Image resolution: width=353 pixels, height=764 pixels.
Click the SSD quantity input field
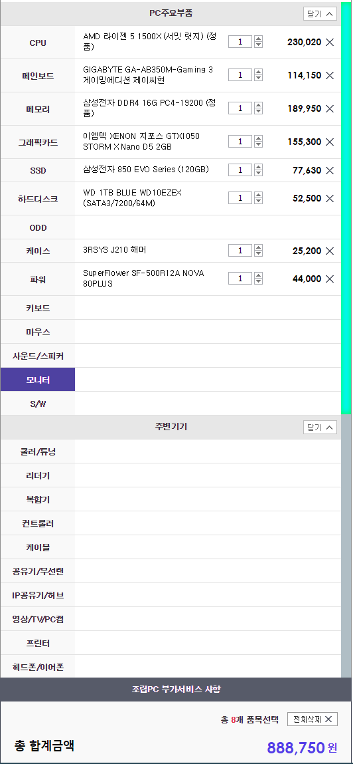pyautogui.click(x=240, y=170)
